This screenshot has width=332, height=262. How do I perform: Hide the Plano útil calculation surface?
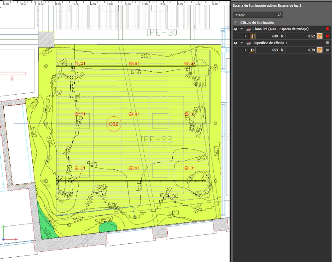pyautogui.click(x=235, y=29)
